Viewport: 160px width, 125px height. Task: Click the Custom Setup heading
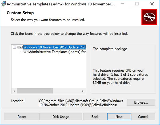pyautogui.click(x=20, y=13)
